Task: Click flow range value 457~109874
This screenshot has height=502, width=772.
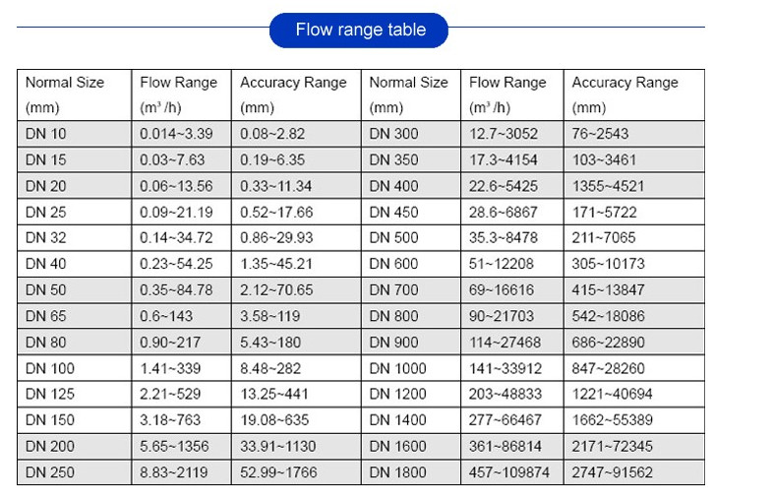Action: point(511,472)
